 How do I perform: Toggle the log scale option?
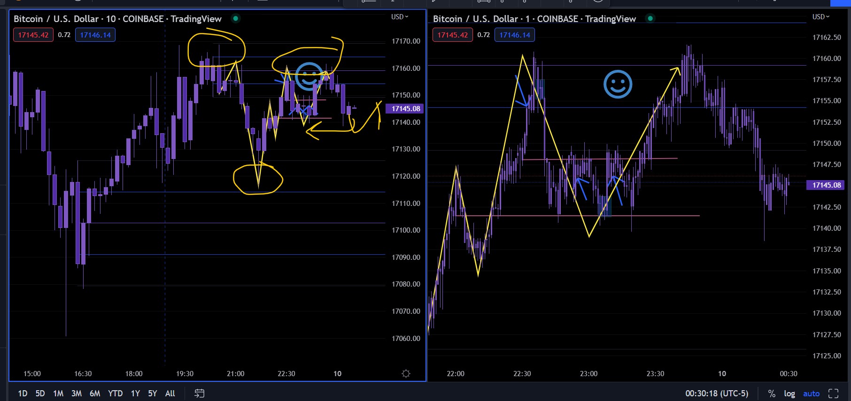(789, 393)
